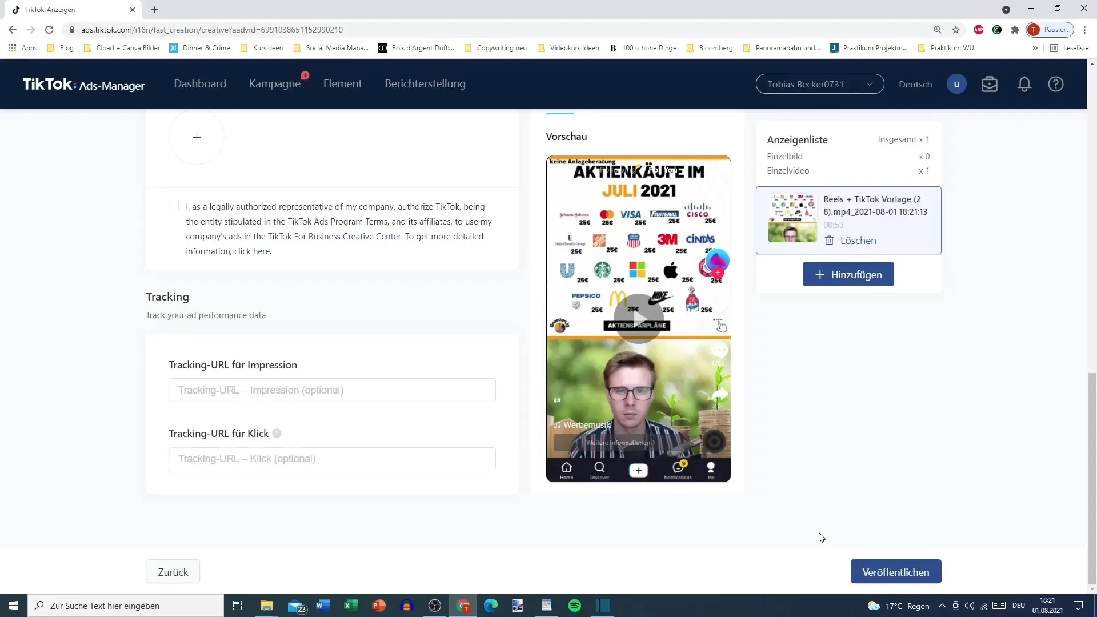Open the Bloomberg bookmark
Screen dimensions: 1097x617
710,48
